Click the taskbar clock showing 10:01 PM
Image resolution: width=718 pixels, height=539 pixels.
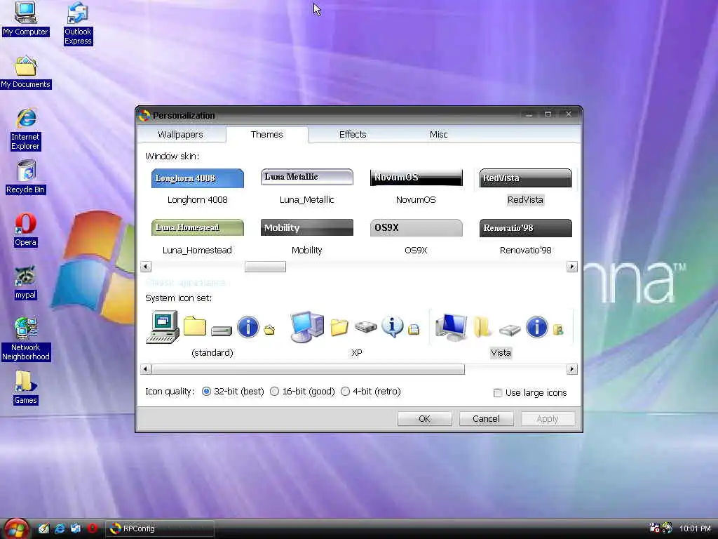[695, 528]
